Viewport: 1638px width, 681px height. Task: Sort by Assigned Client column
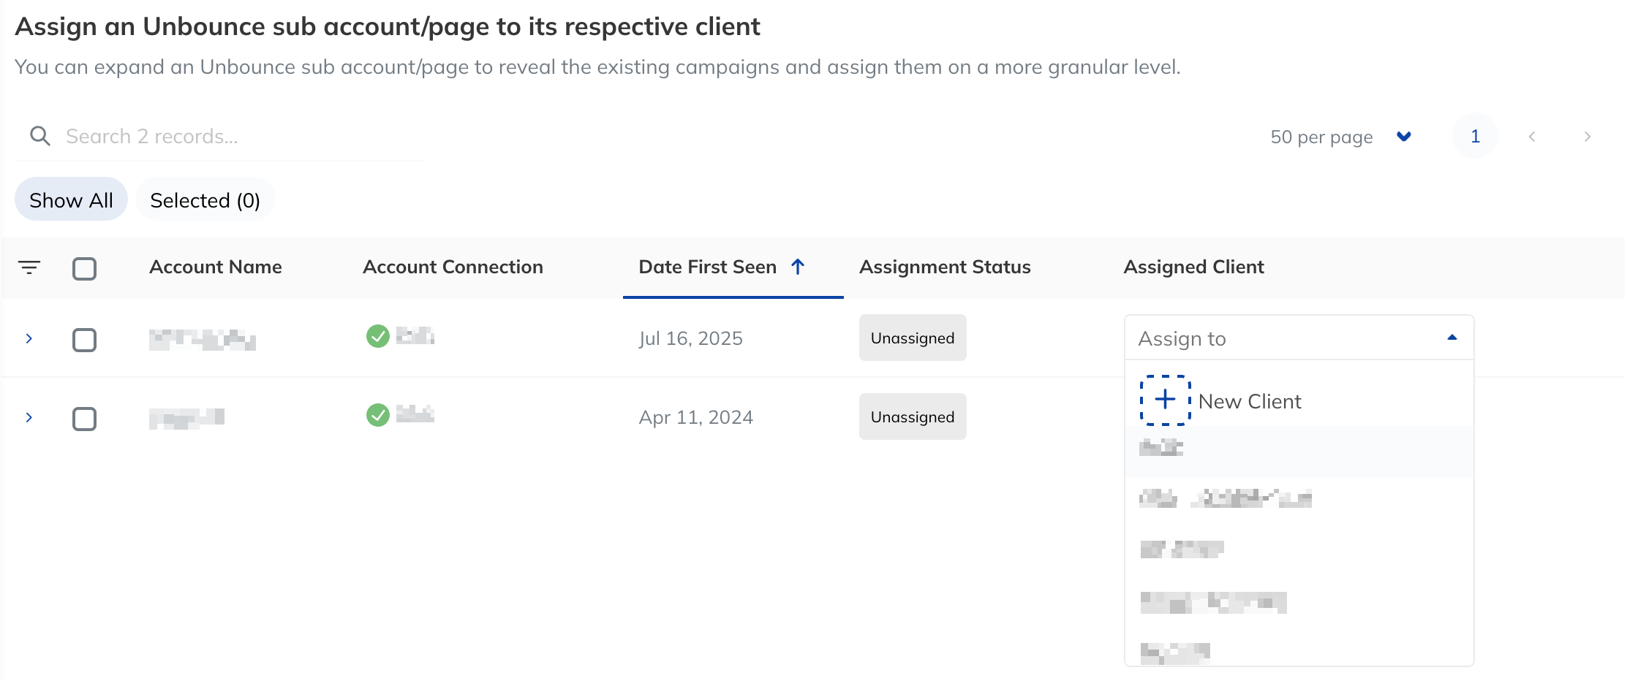point(1193,267)
